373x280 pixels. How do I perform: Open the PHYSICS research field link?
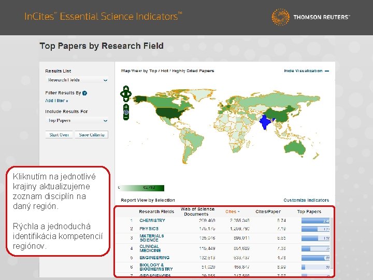[149, 229]
